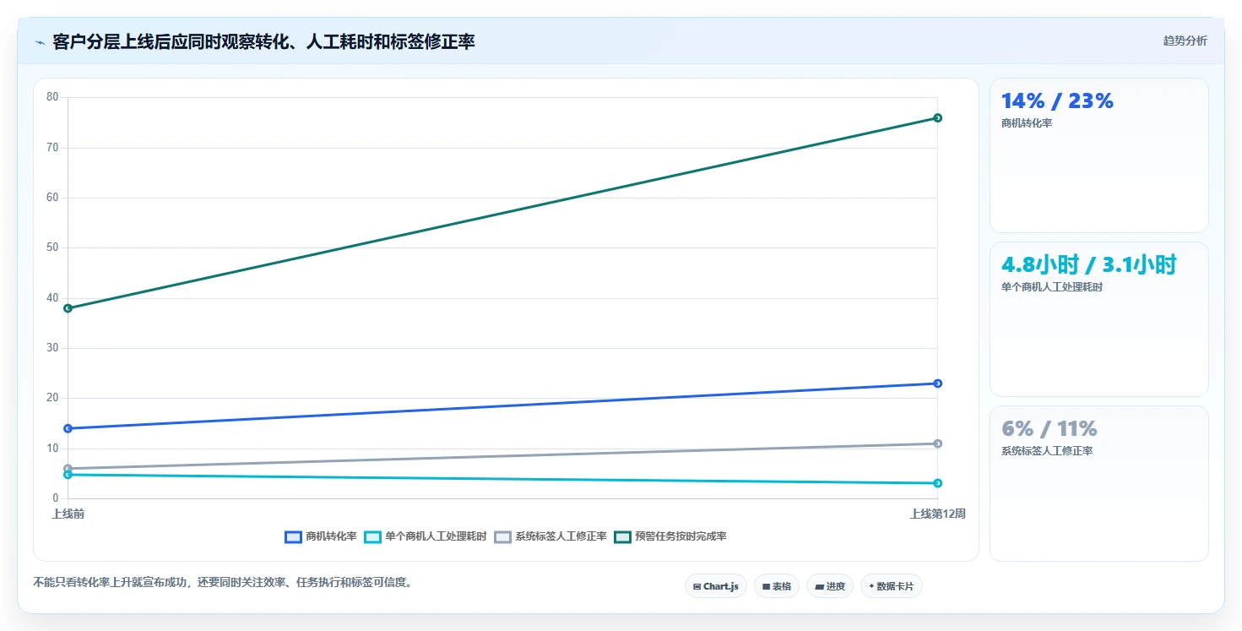Click the cyan 单个商机人工处理耗时 legend swatch

(x=372, y=536)
